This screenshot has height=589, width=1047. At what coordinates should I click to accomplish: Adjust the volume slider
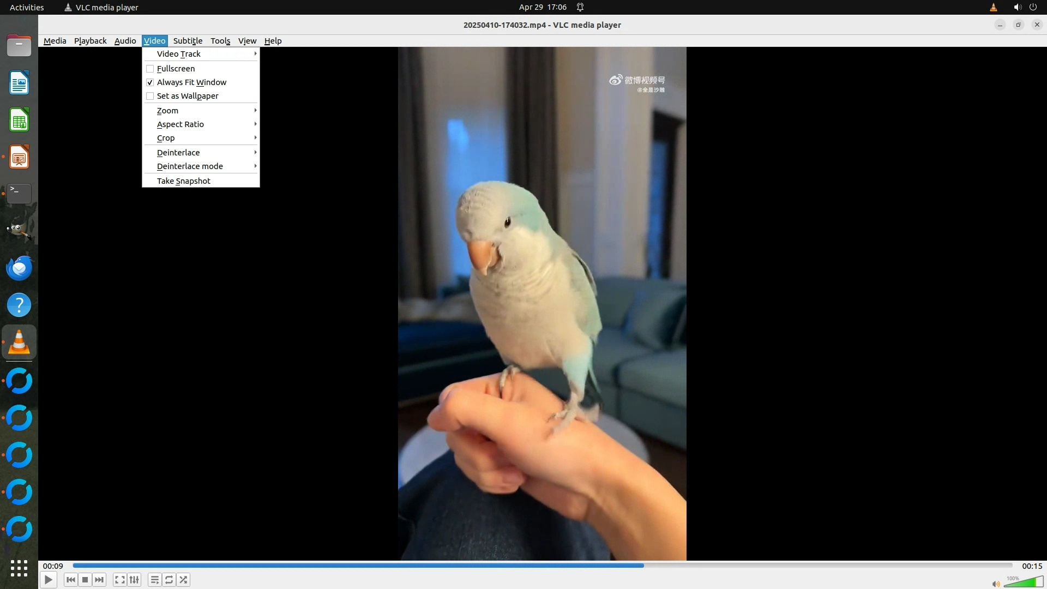point(1024,583)
